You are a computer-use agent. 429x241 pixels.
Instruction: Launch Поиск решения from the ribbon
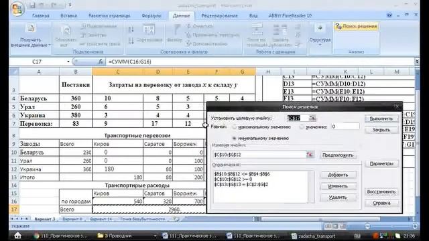[357, 26]
